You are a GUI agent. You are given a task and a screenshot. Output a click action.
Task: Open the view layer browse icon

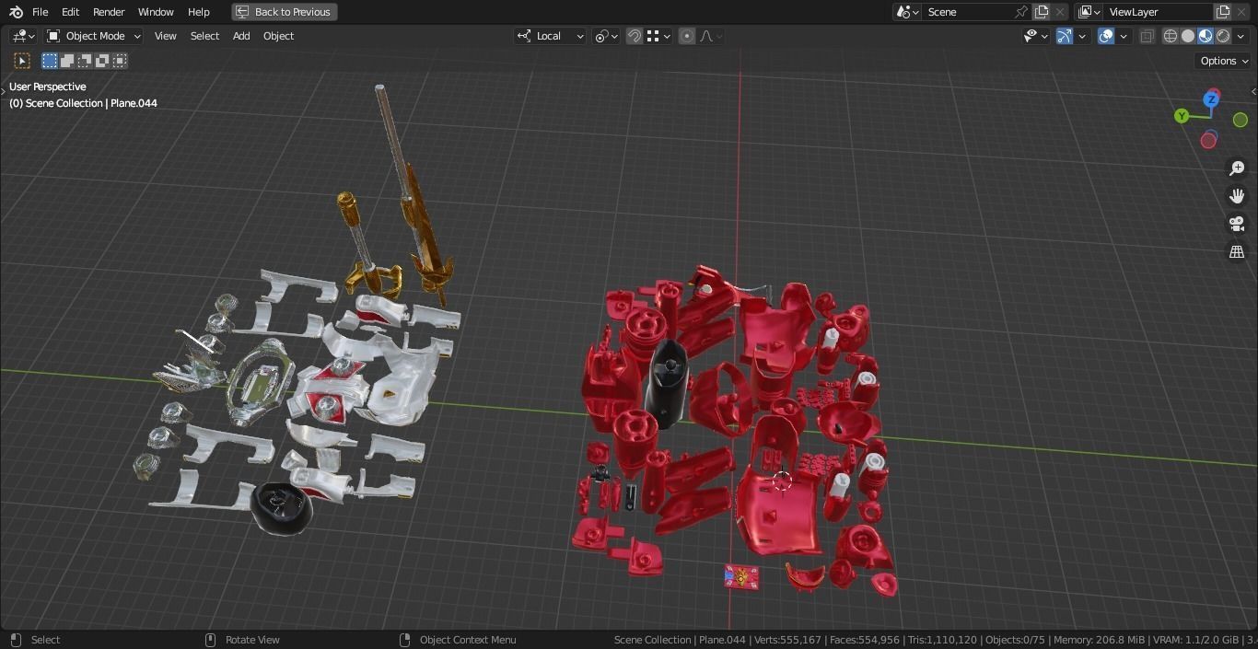[1089, 12]
